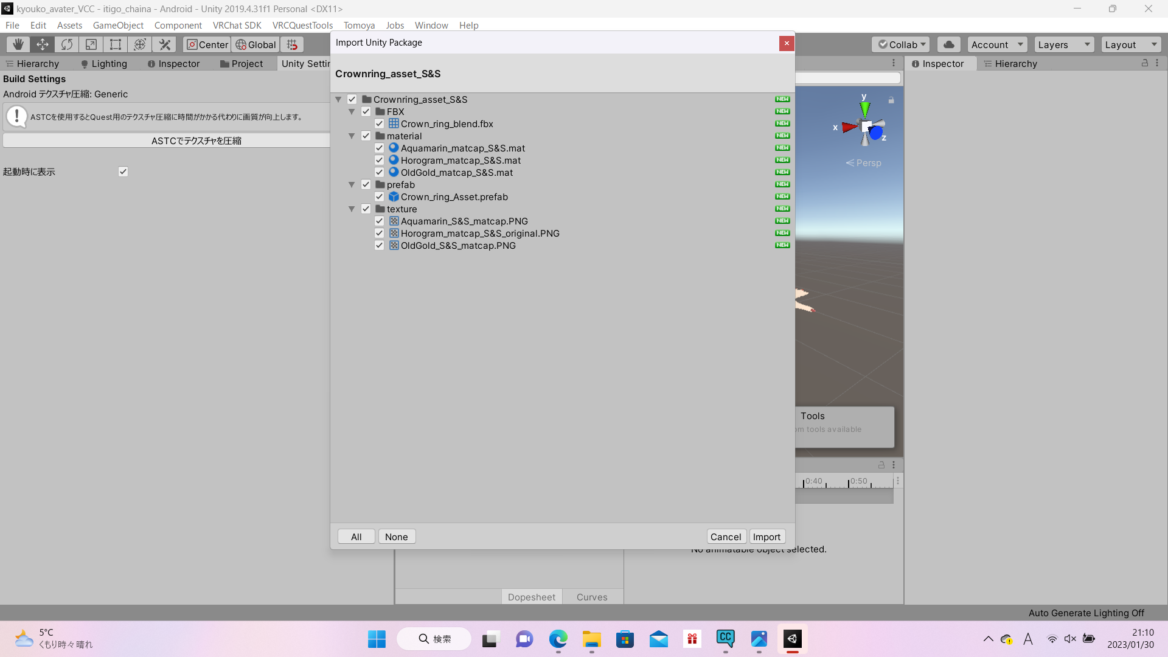The width and height of the screenshot is (1168, 657).
Task: Open Microsoft Edge from the taskbar
Action: point(558,639)
